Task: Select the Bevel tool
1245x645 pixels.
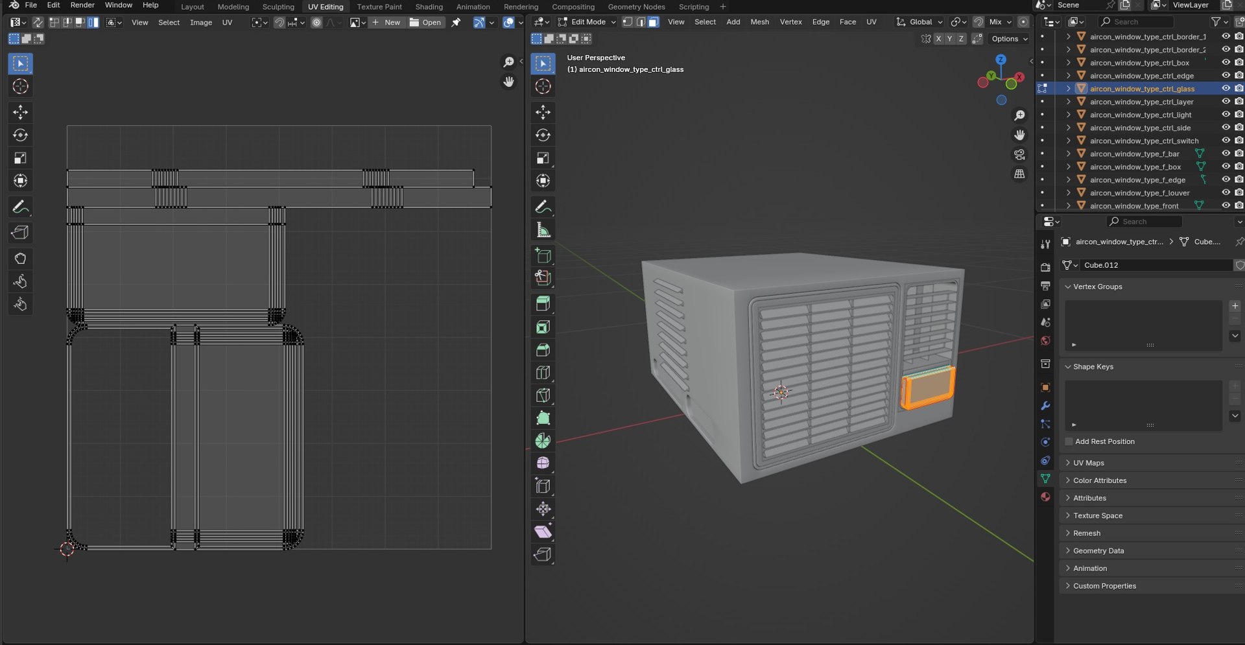Action: pos(543,349)
